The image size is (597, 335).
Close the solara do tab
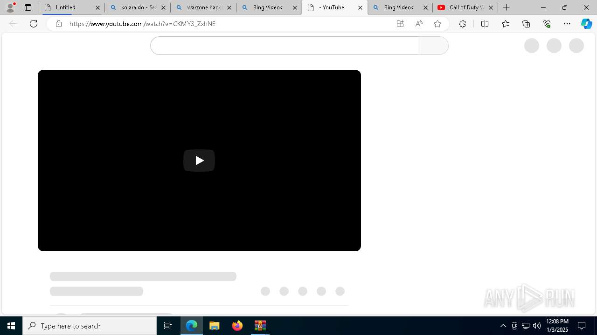tap(163, 7)
